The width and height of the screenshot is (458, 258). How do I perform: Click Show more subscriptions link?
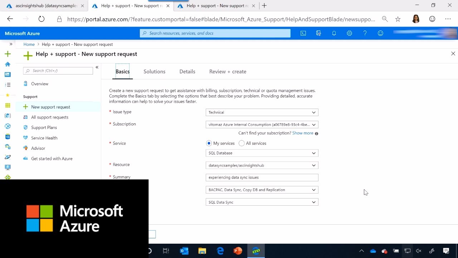(x=303, y=133)
